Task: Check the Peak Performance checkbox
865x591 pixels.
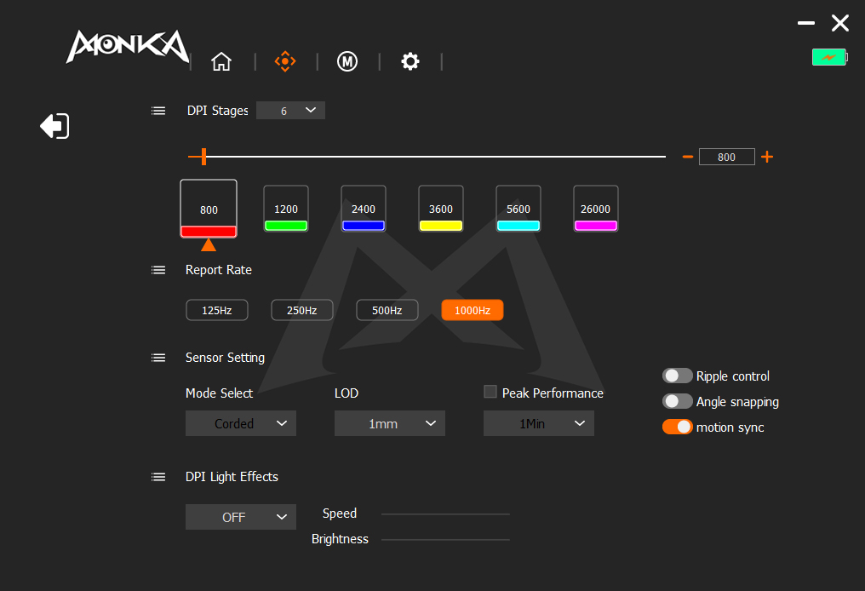Action: tap(490, 392)
